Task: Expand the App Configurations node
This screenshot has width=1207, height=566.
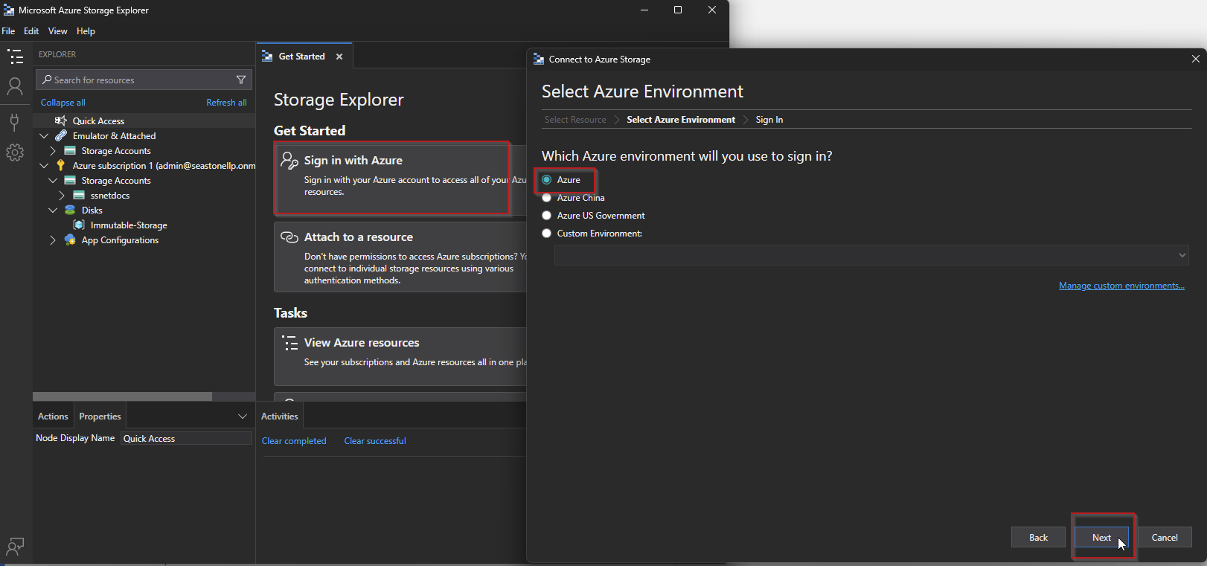Action: pyautogui.click(x=53, y=240)
